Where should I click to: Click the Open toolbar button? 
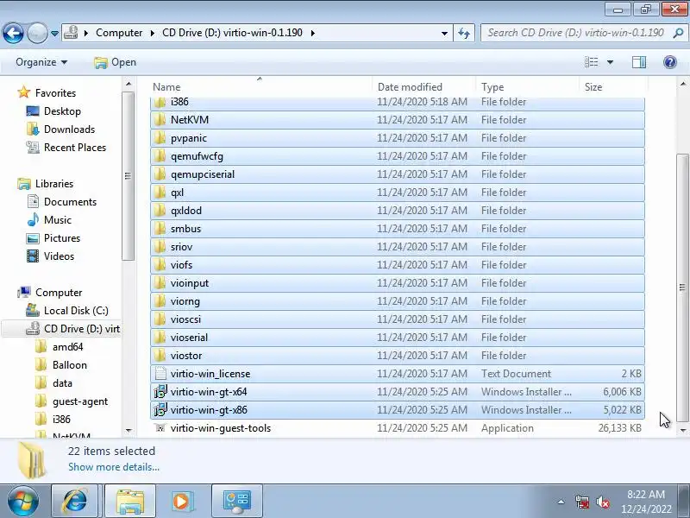[x=115, y=62]
